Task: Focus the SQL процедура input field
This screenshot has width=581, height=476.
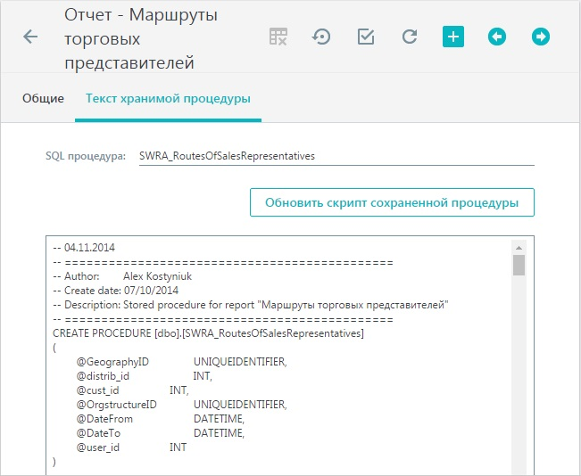Action: click(336, 156)
